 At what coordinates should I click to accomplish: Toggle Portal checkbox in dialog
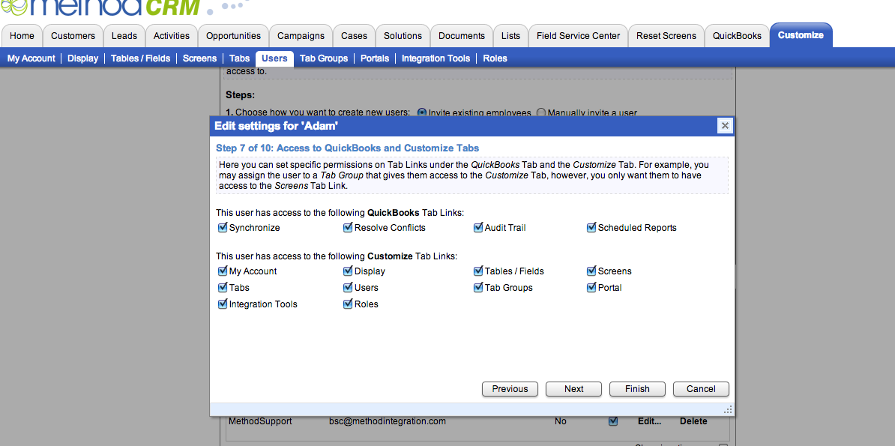coord(591,287)
